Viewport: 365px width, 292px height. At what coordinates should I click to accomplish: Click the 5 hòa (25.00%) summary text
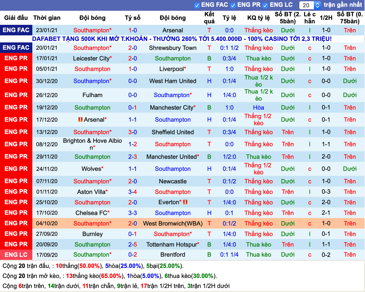point(124,266)
